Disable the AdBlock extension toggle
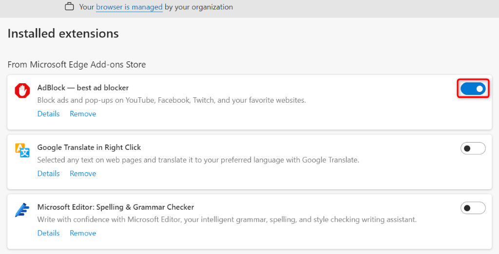This screenshot has height=254, width=499. pyautogui.click(x=473, y=89)
